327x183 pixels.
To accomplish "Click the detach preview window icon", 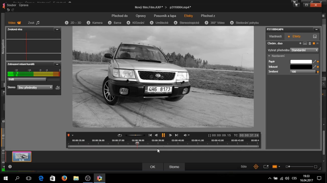I will click(x=266, y=167).
